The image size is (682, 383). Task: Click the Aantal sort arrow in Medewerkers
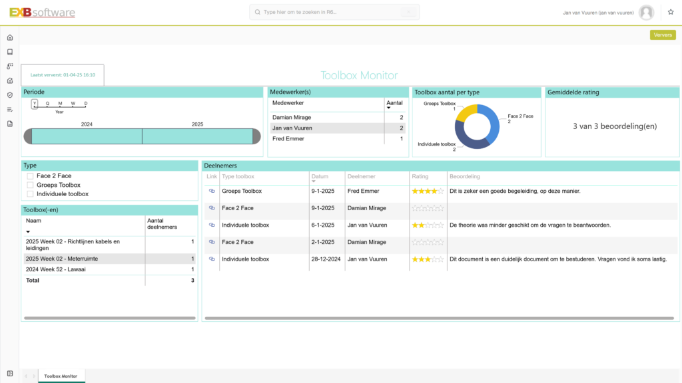point(389,108)
